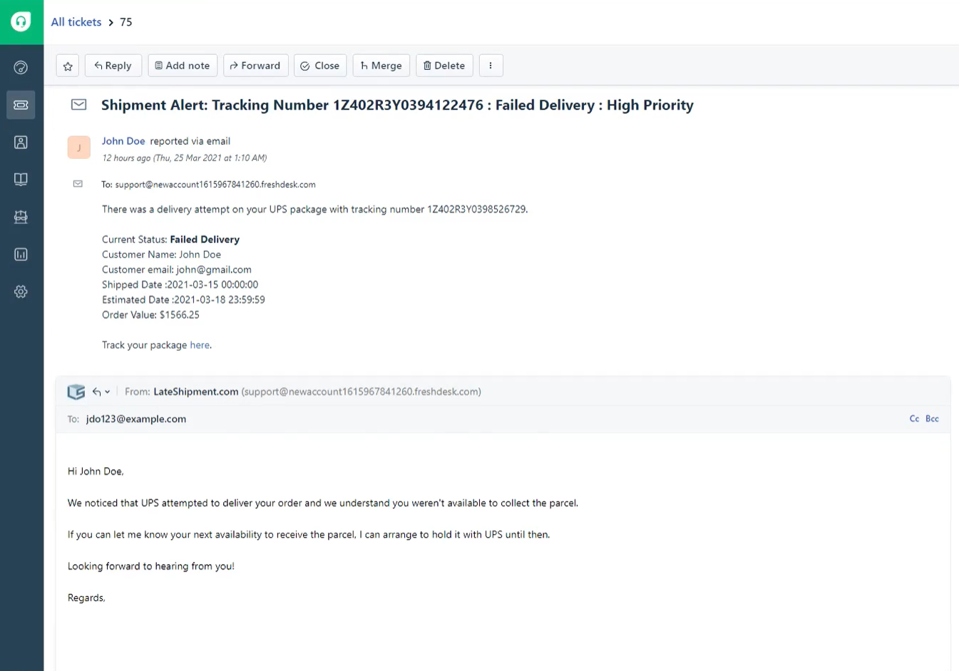The image size is (959, 671).
Task: Open the Analytics reports icon
Action: [21, 254]
